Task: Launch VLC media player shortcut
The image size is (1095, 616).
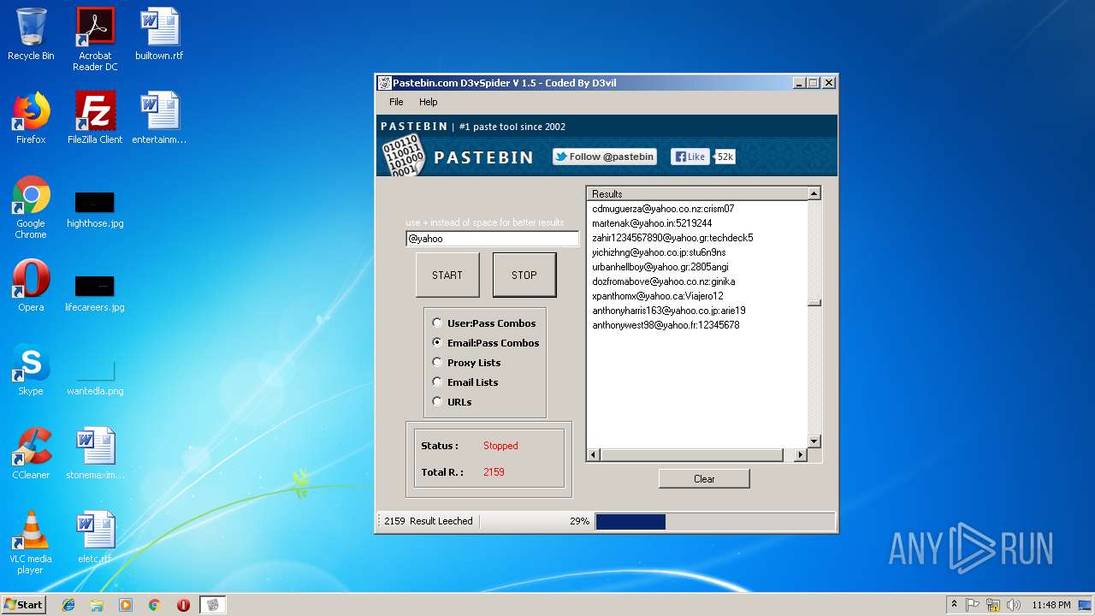Action: point(31,542)
